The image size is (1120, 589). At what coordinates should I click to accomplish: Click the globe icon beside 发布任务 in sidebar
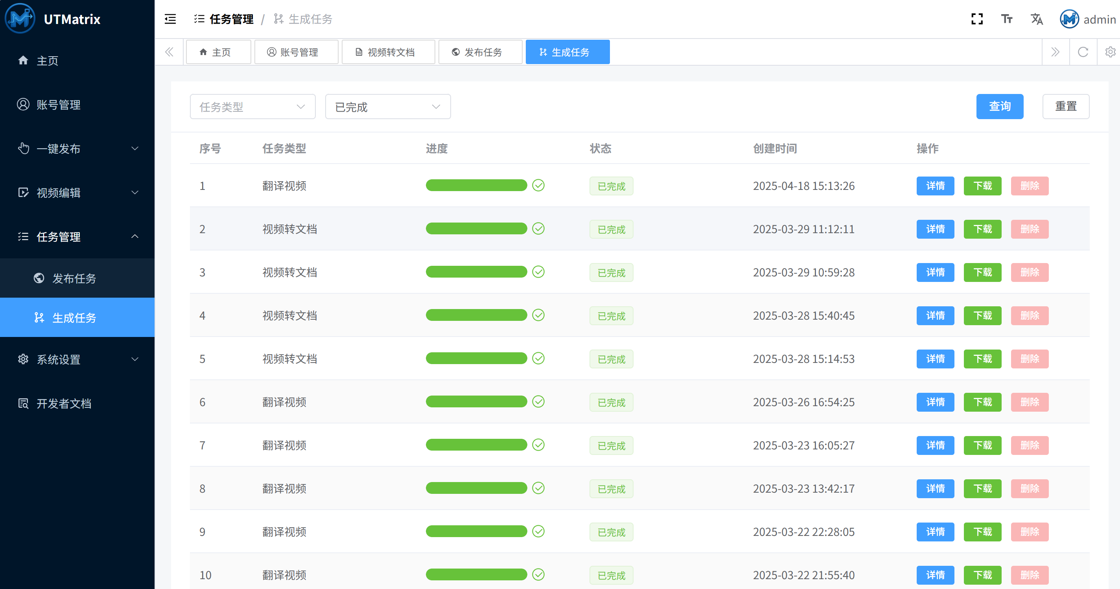(x=39, y=278)
